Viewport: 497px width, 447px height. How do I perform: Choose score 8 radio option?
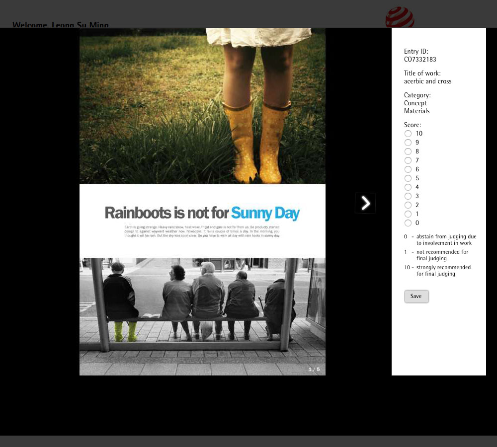408,151
